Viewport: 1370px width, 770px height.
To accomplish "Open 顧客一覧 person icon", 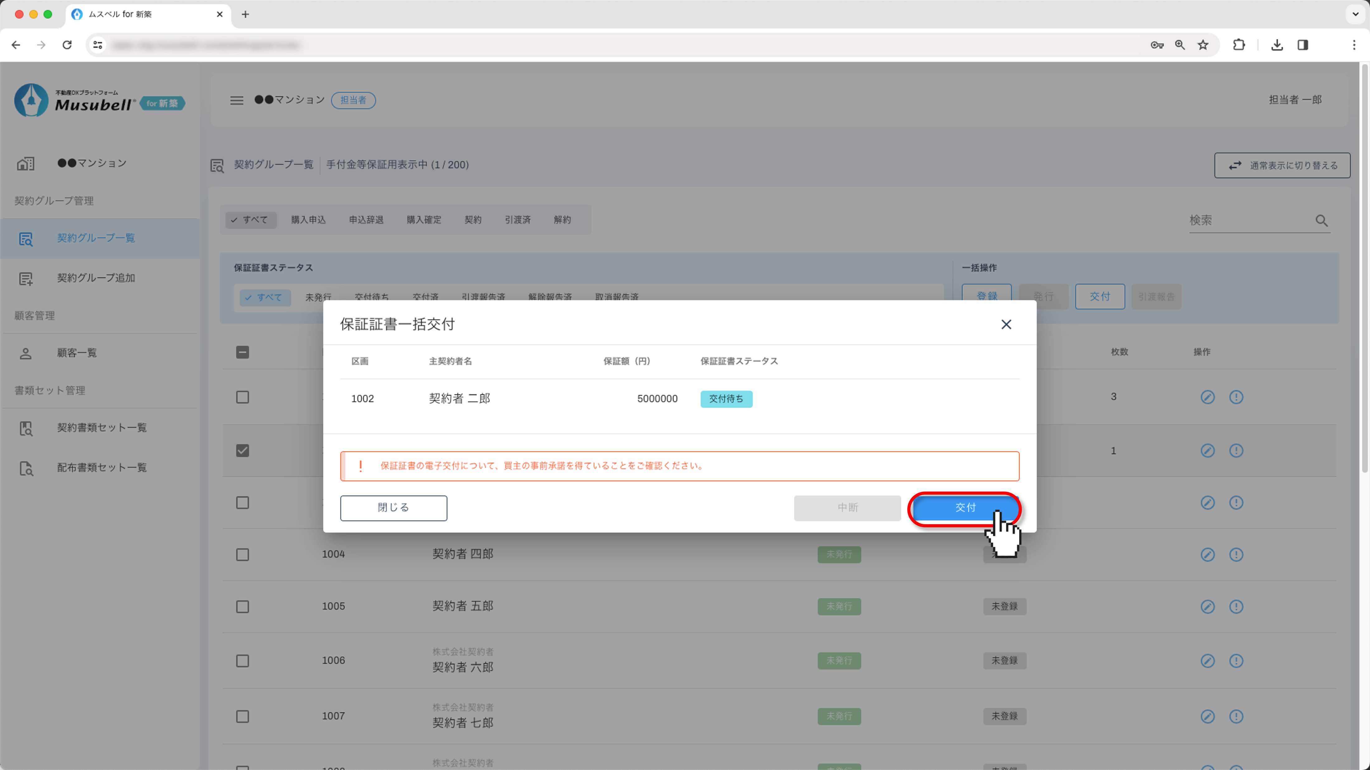I will (x=26, y=353).
